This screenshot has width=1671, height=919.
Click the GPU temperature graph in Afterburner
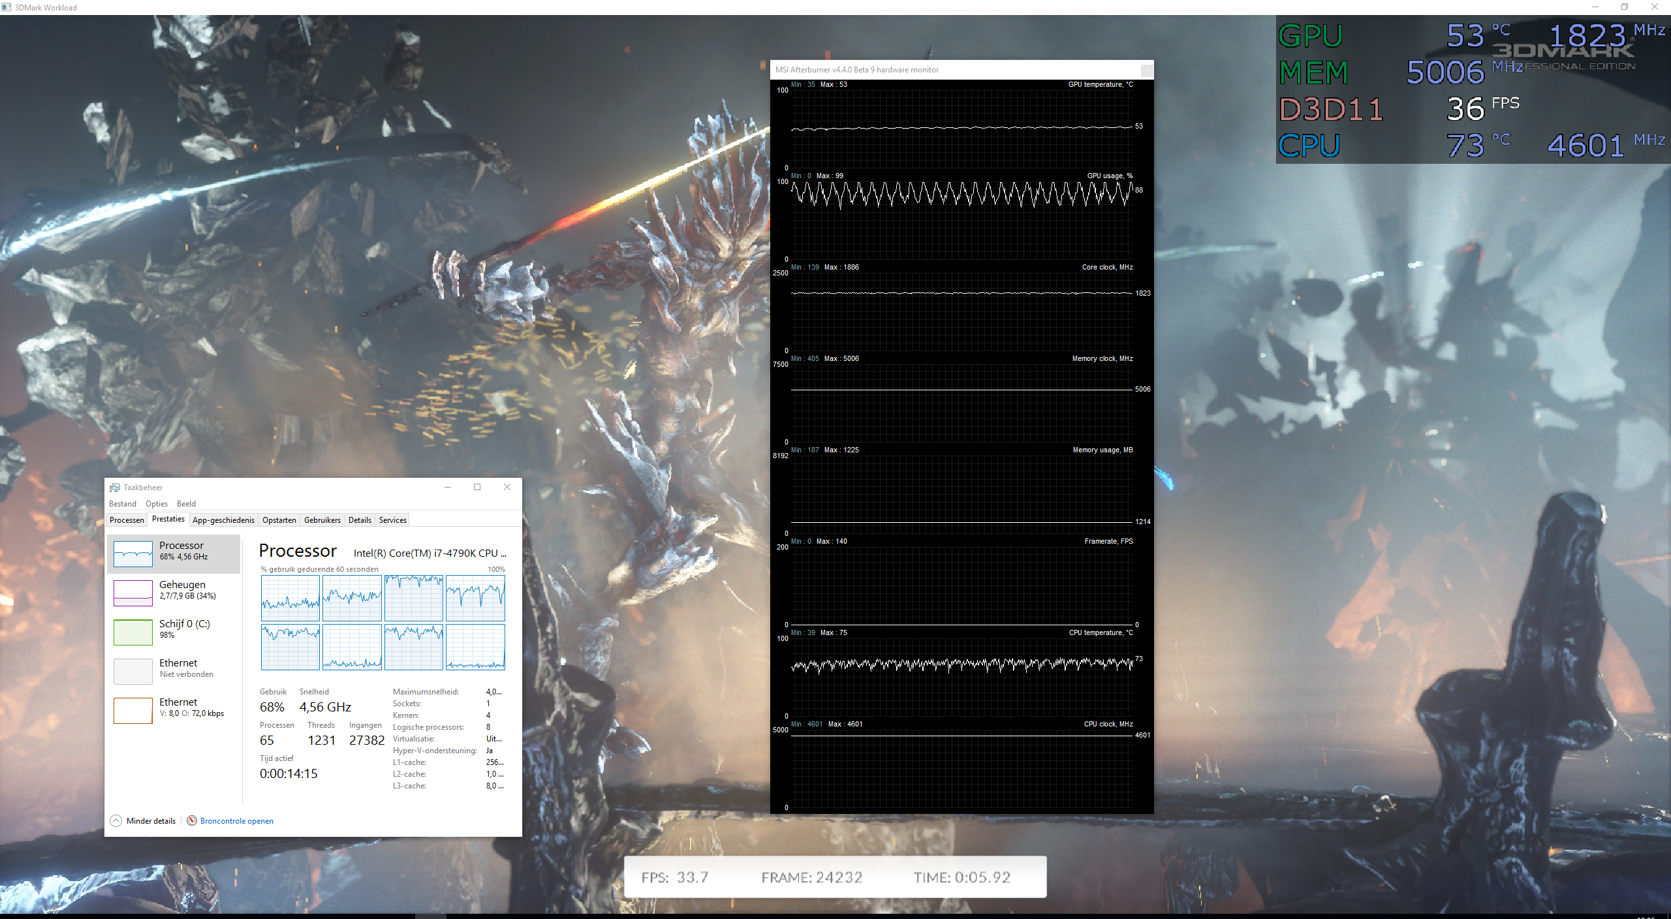coord(961,129)
